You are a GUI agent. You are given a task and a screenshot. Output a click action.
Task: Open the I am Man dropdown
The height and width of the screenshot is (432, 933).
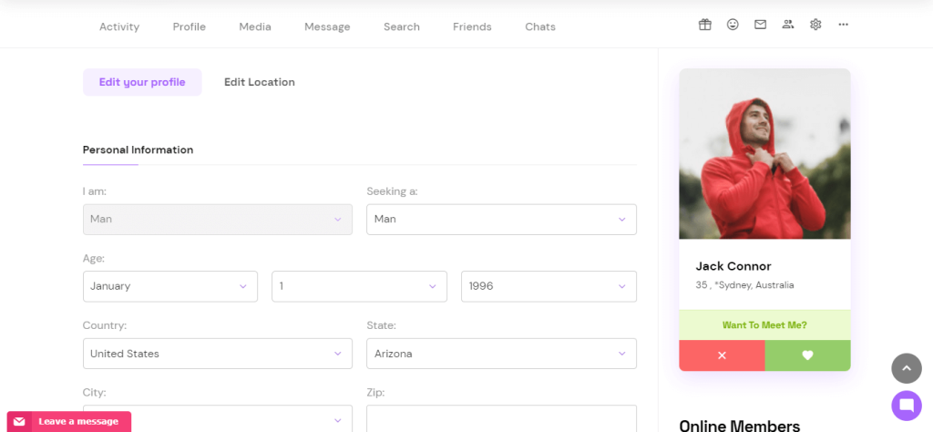pyautogui.click(x=218, y=219)
